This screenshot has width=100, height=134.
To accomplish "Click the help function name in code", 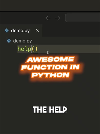I will click(x=24, y=49).
